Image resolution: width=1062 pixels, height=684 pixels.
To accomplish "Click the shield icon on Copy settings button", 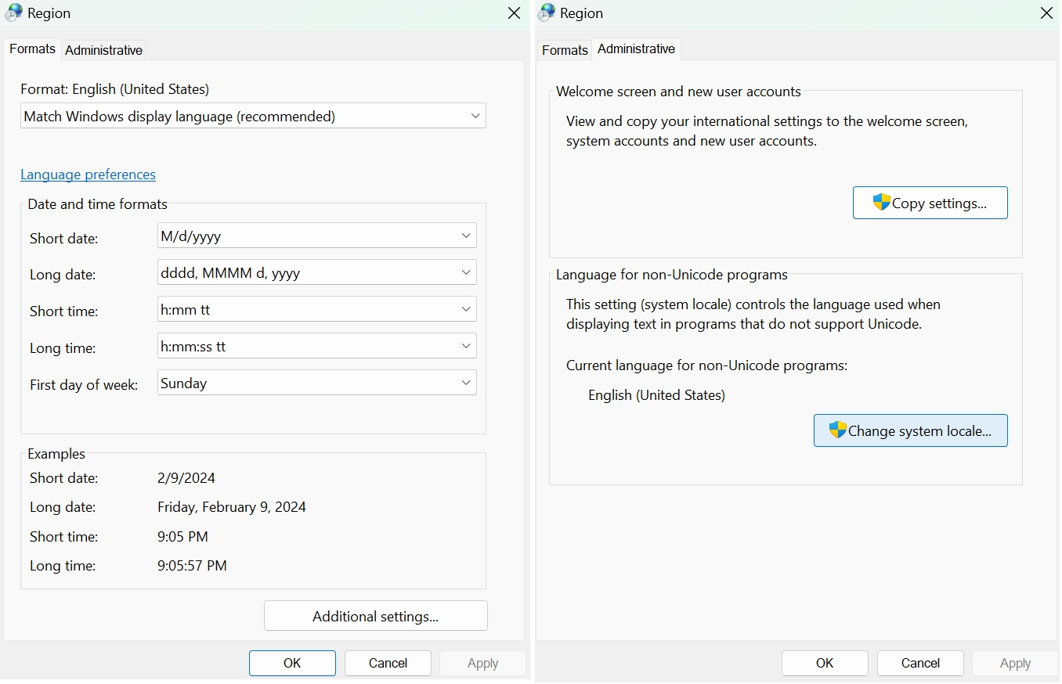I will pos(882,203).
